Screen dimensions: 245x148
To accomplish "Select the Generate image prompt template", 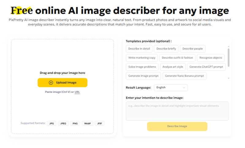I will coord(143,76).
